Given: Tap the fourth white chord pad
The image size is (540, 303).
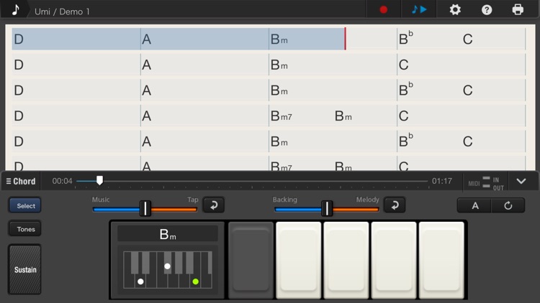Looking at the screenshot, I should (441, 260).
